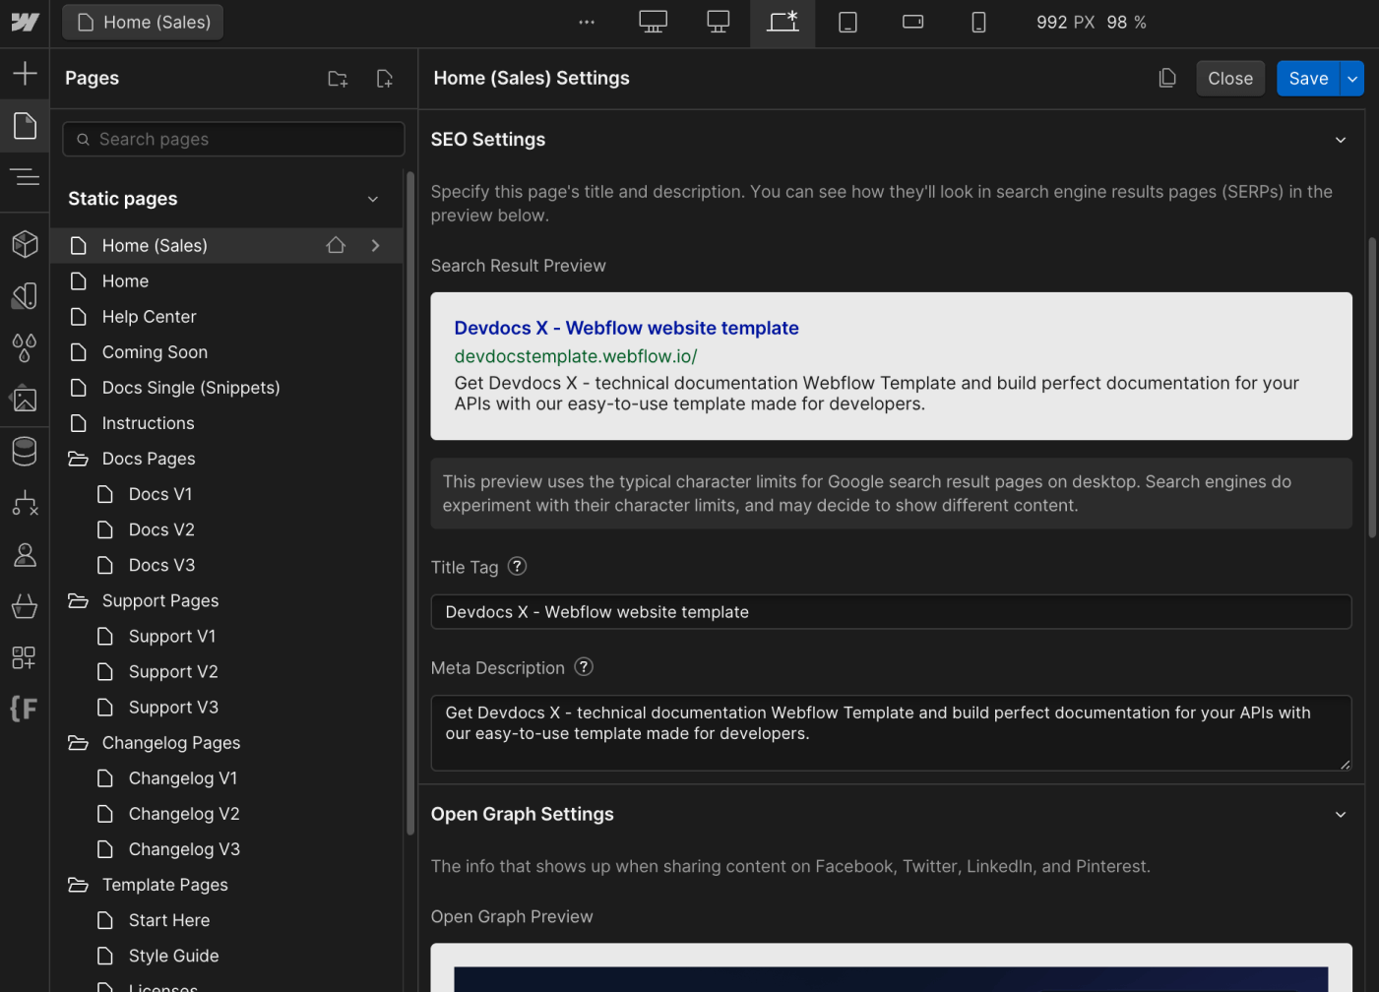Select the Coming Soon page
The height and width of the screenshot is (992, 1379).
[226, 352]
